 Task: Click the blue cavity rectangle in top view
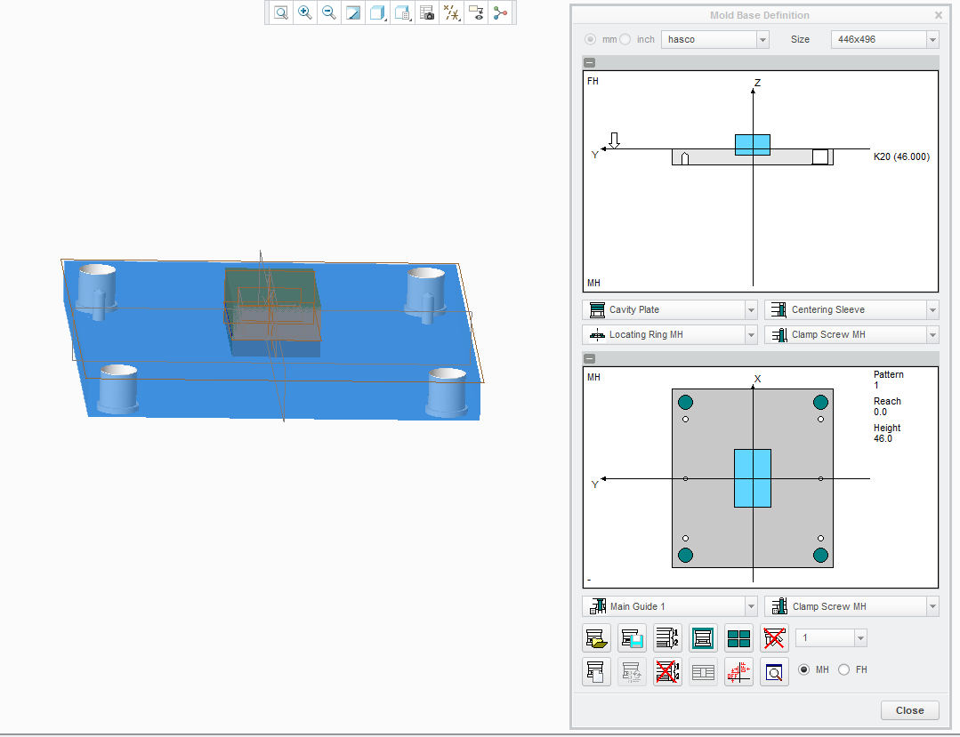click(753, 478)
